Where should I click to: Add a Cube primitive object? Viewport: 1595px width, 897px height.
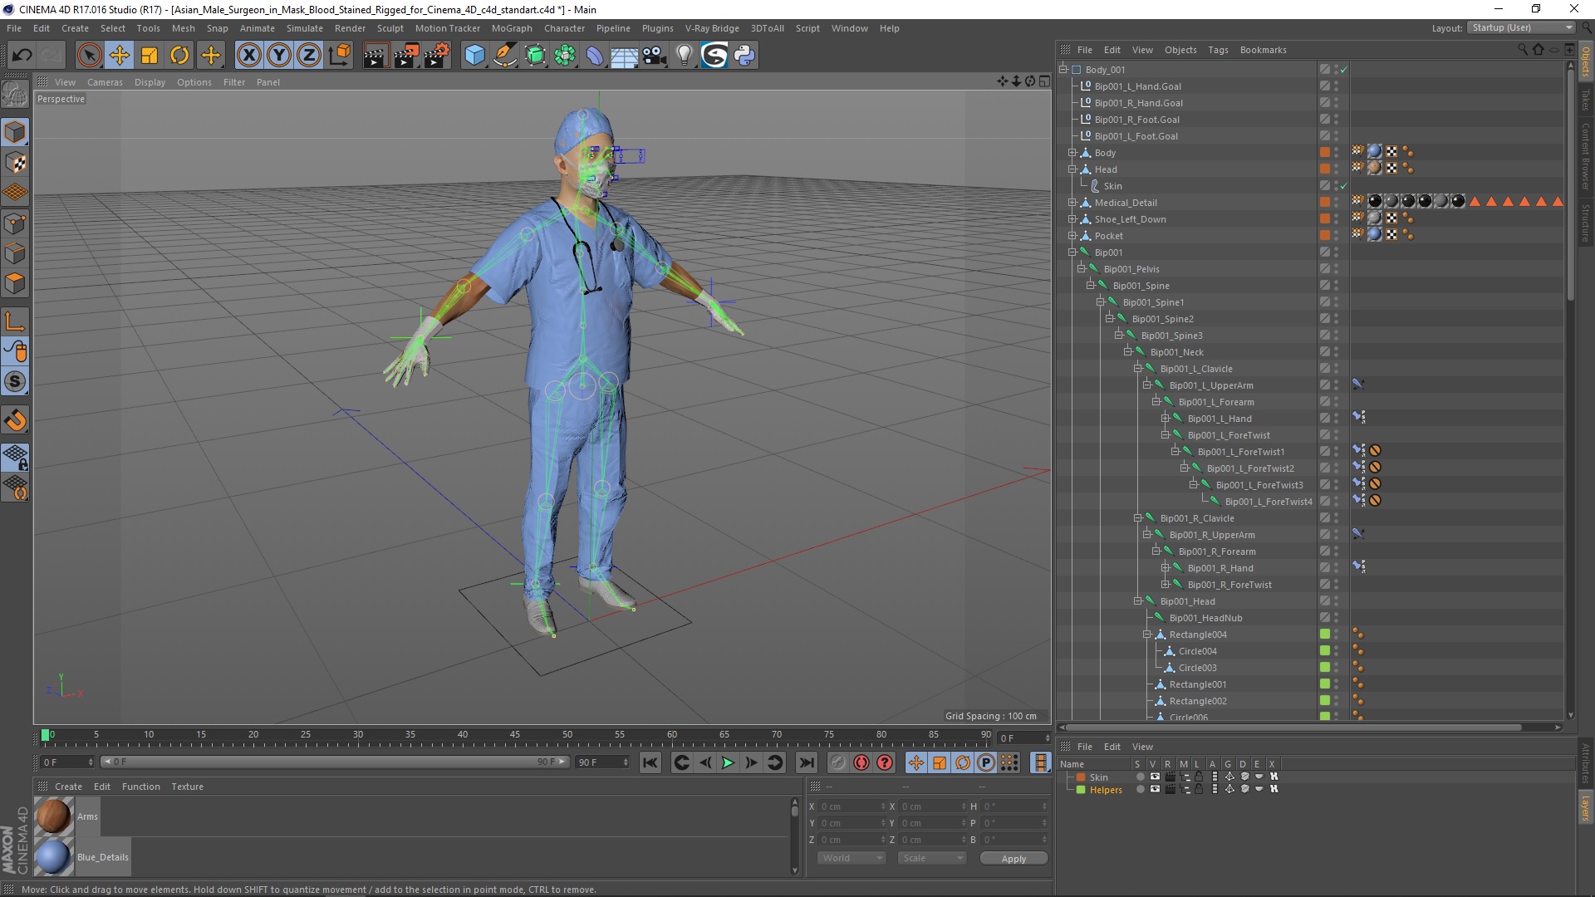click(x=474, y=56)
